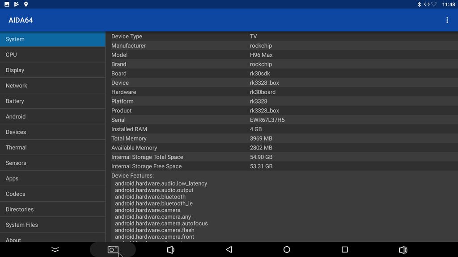This screenshot has width=458, height=257.
Task: Tap the Back triangle navigation button
Action: (x=229, y=249)
